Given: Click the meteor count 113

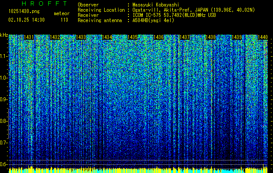Looking at the screenshot, I should (64, 20).
